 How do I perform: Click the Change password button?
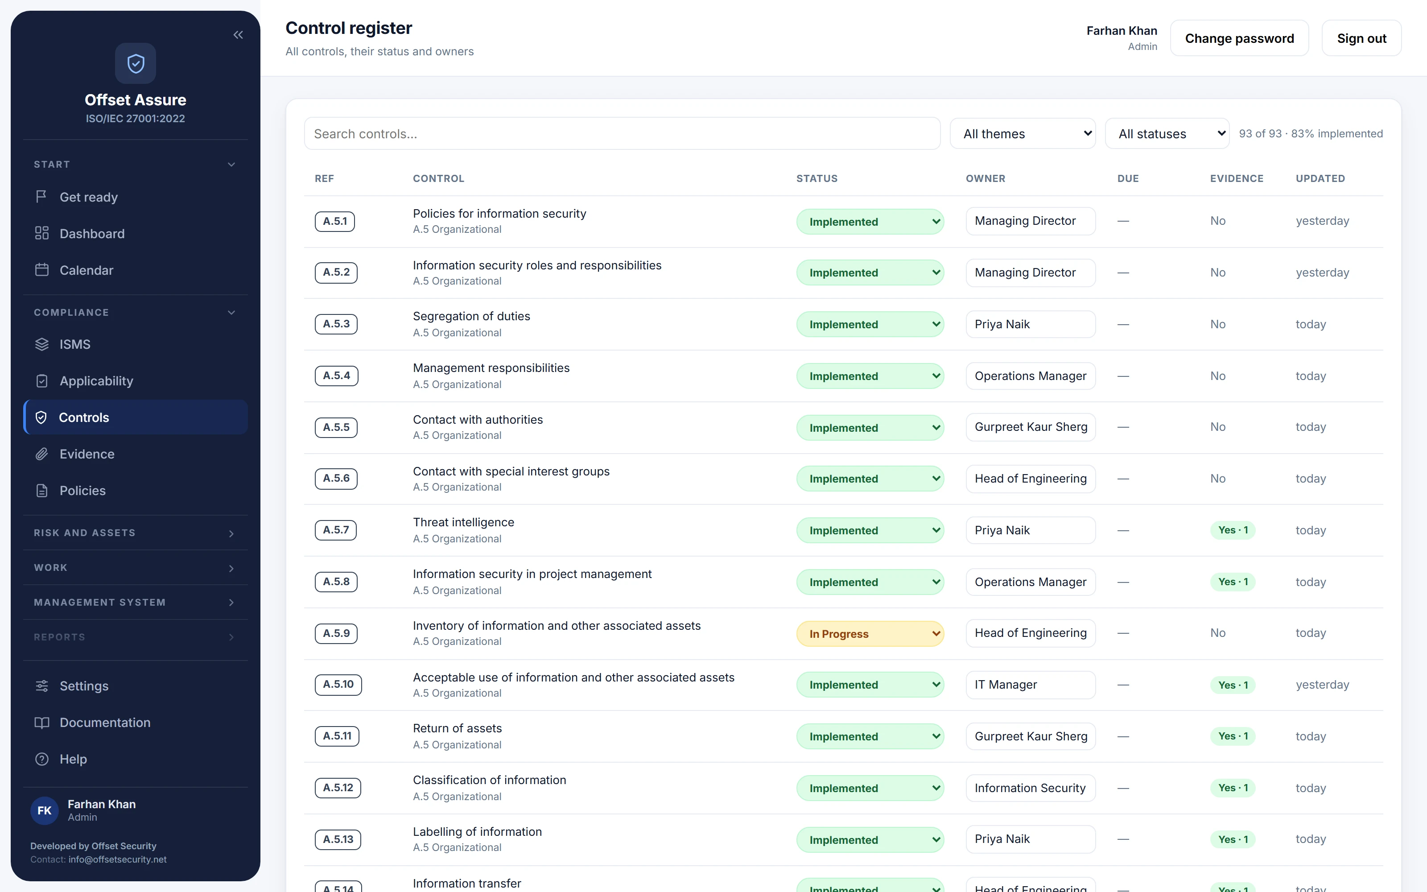1240,38
